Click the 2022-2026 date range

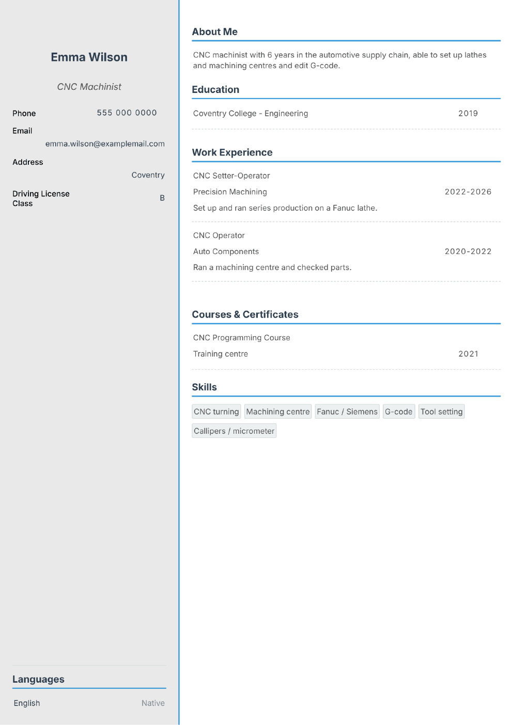468,192
